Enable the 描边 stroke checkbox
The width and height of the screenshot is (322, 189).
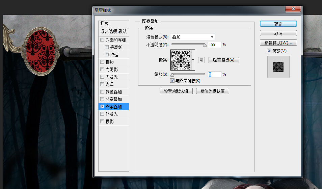pos(102,62)
